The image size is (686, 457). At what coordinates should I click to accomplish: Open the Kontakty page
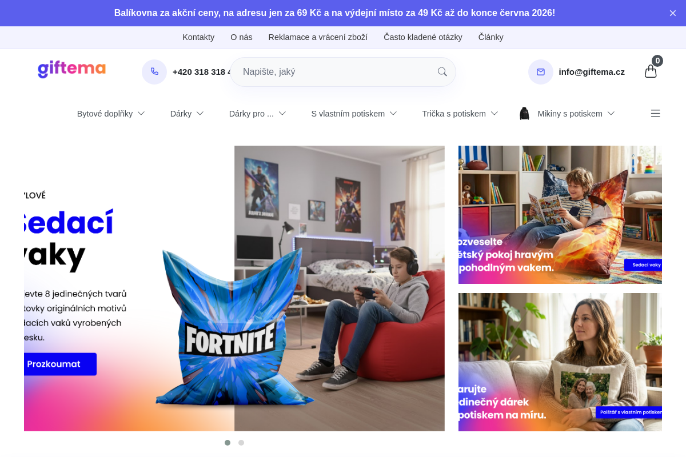pos(198,37)
